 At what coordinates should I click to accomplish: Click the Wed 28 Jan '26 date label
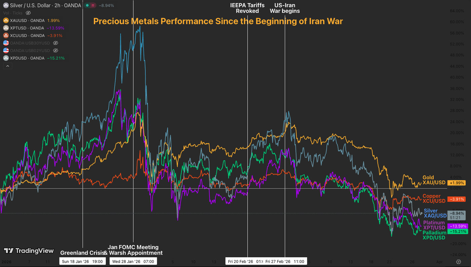tap(133, 261)
